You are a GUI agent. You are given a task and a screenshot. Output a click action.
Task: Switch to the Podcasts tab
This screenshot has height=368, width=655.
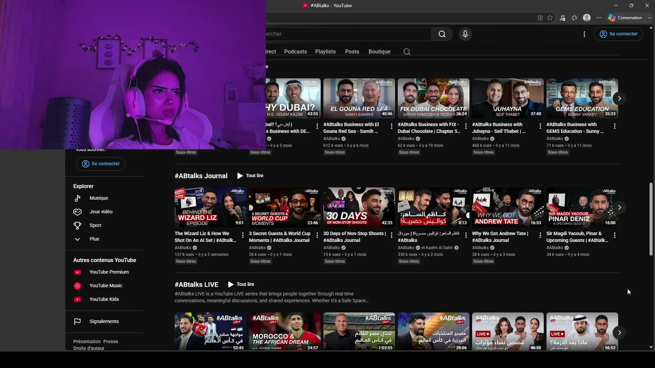tap(295, 52)
